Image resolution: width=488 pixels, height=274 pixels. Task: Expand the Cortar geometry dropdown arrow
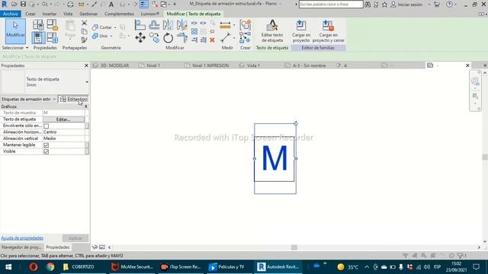point(115,27)
